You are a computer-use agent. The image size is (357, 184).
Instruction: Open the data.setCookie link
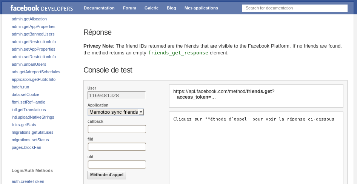pos(26,94)
